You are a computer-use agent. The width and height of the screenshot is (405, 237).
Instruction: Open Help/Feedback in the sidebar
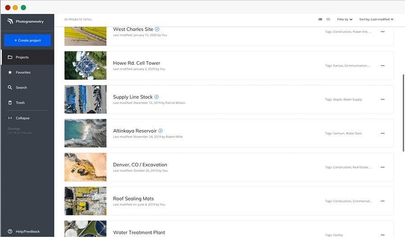coord(27,231)
